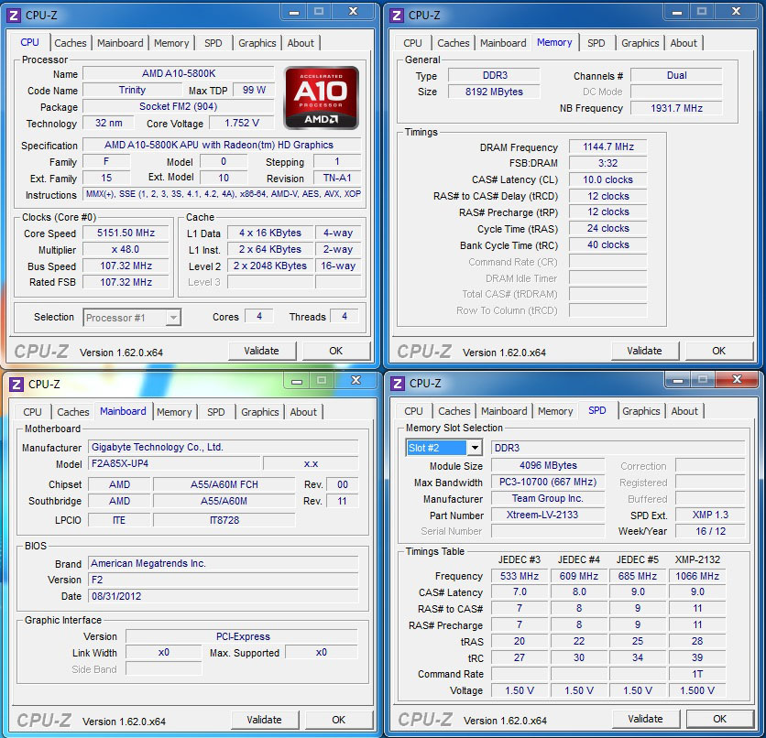Click the FSB:DRAM ratio value 3:32

coord(608,163)
